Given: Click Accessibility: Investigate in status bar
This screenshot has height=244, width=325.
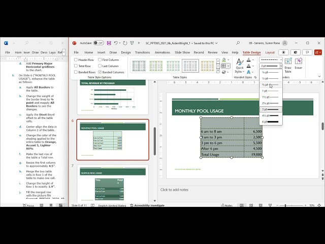Looking at the screenshot, I should (x=147, y=205).
